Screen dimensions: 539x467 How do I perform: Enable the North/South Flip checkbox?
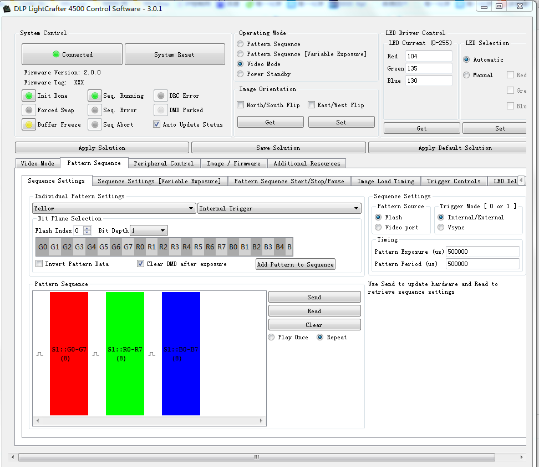[241, 105]
